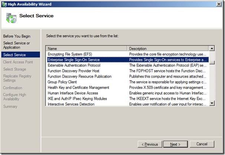Click the Configure High Availability step
Screen dimensions: 225x155
pos(14,97)
